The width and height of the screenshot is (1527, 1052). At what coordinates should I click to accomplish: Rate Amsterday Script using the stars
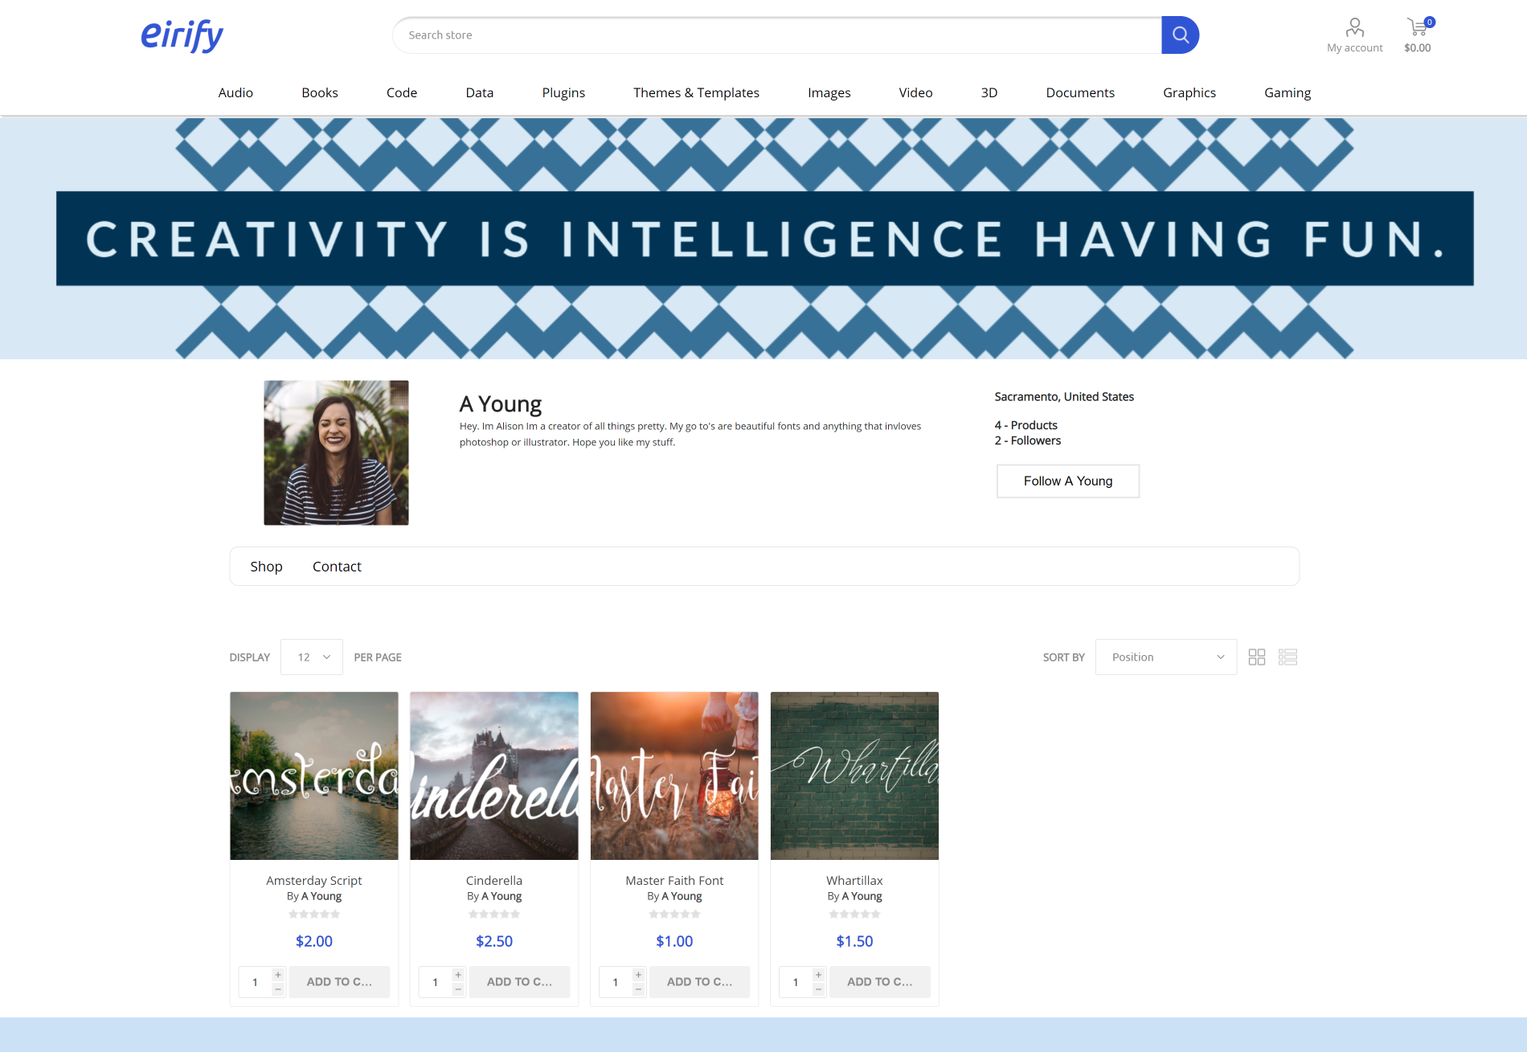click(314, 914)
